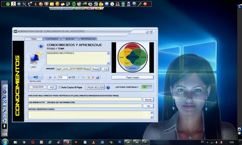Click Buscar button next to IMAGEN field
242x145 pixels.
pos(96,69)
